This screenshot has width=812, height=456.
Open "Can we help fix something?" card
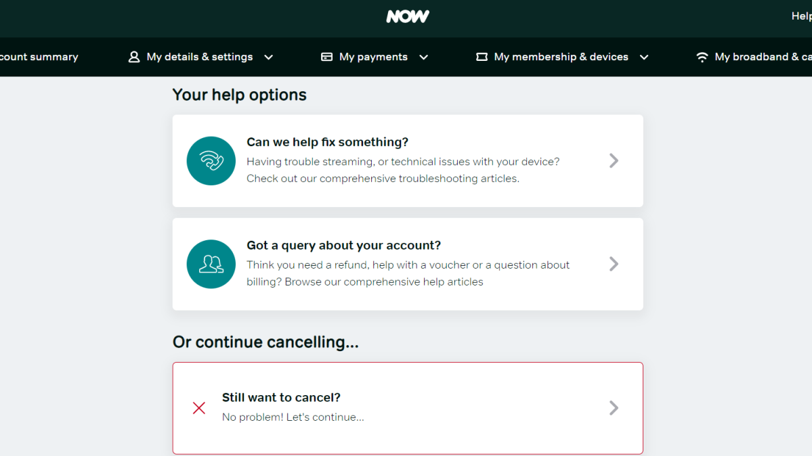pyautogui.click(x=408, y=161)
